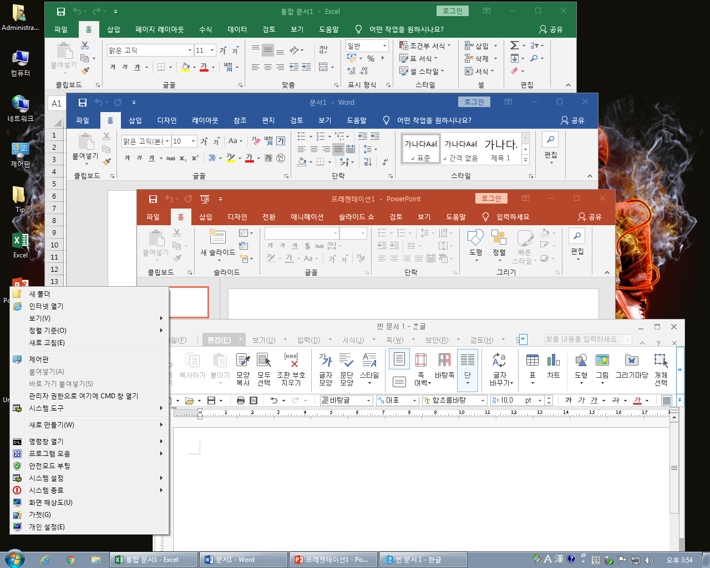710x568 pixels.
Task: Open the Excel font name dropdown
Action: pyautogui.click(x=190, y=50)
